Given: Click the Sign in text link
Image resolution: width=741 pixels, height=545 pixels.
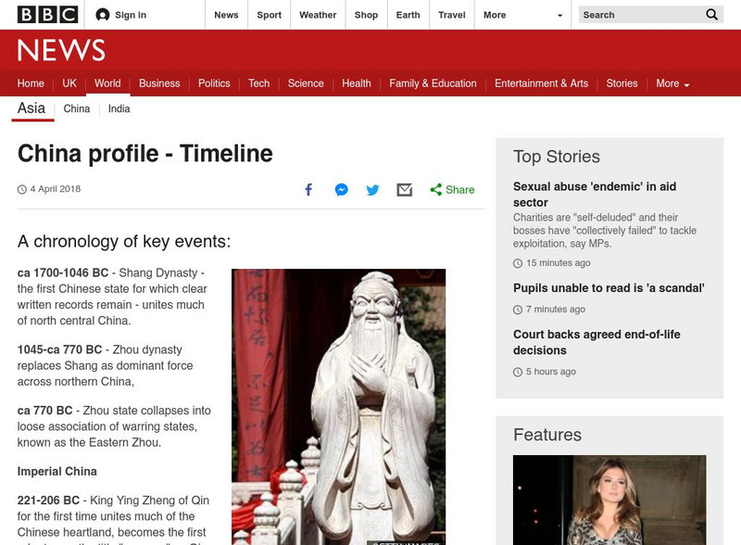Looking at the screenshot, I should click(x=131, y=15).
